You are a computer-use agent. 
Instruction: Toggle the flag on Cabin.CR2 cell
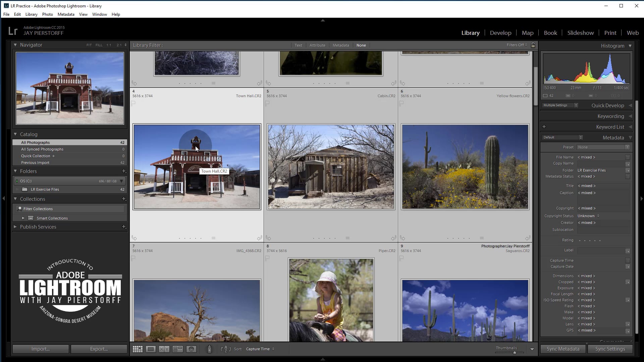click(x=268, y=104)
